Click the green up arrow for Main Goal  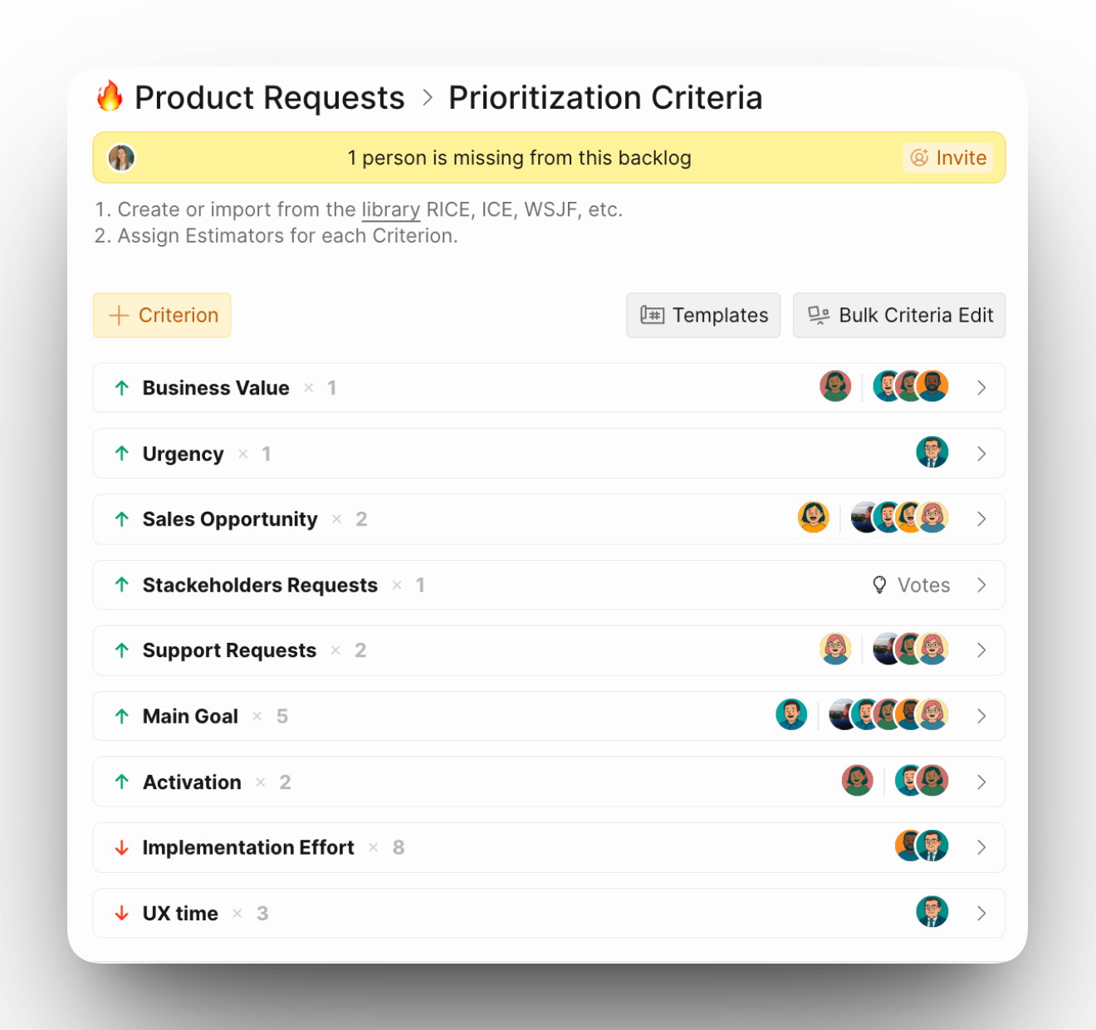[122, 716]
